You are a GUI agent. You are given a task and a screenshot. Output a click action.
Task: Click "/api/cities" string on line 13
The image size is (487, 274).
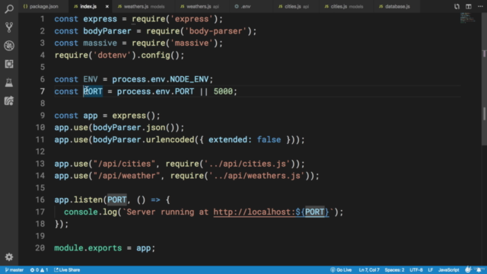coord(124,164)
